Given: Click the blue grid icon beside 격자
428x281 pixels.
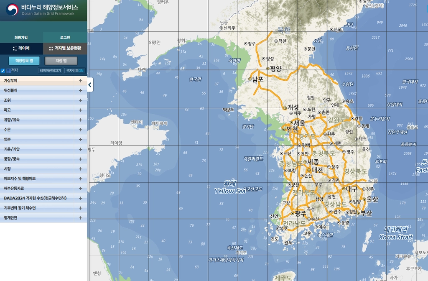Looking at the screenshot, I should (x=8, y=71).
